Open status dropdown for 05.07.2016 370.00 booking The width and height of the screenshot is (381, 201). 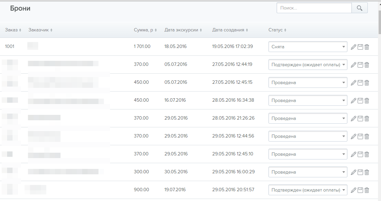(x=308, y=65)
